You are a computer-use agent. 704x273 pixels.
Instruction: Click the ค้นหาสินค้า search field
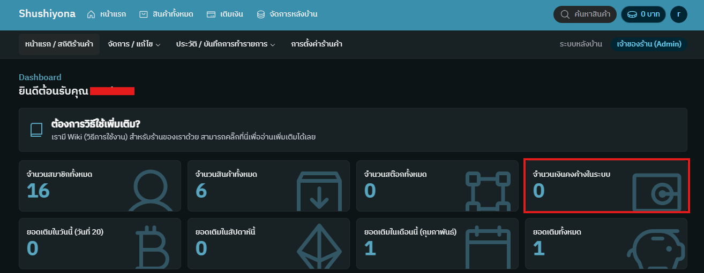pos(585,14)
